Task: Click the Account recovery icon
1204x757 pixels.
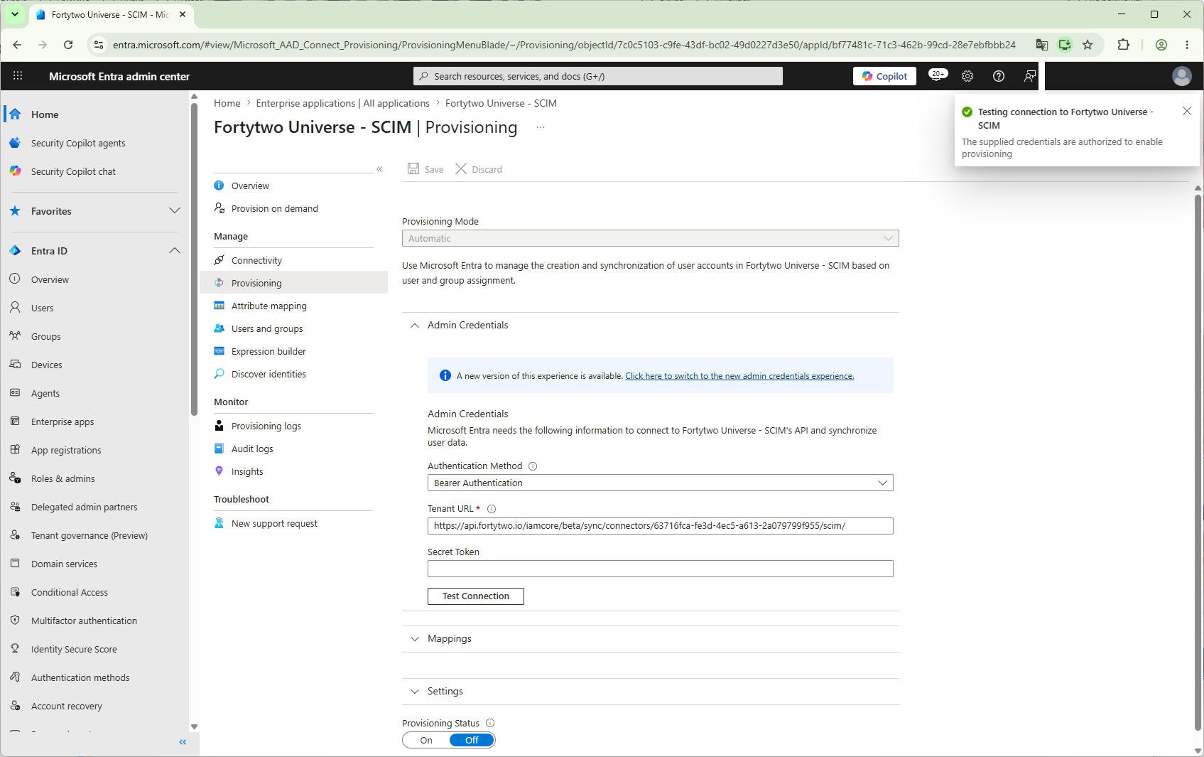Action: [x=15, y=705]
